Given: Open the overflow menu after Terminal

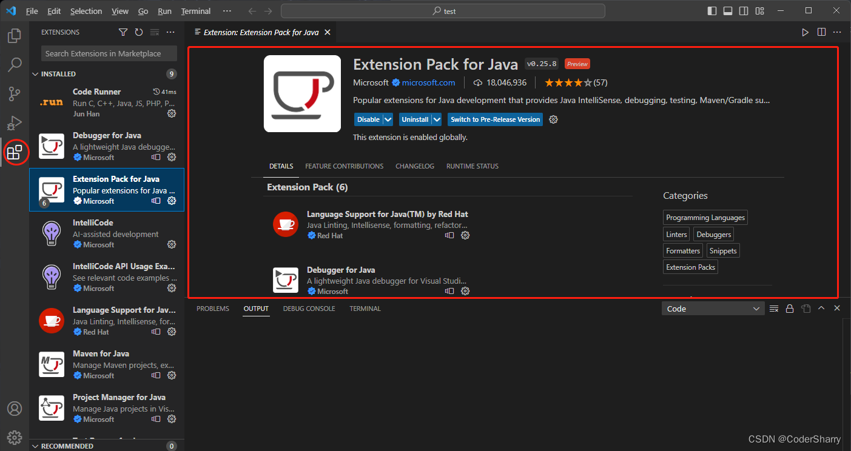Looking at the screenshot, I should click(x=227, y=11).
